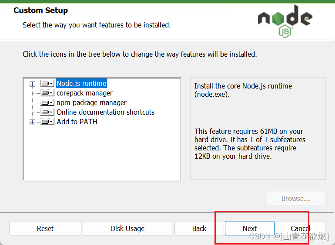The width and height of the screenshot is (335, 245).
Task: Click the greyed-out Browse button
Action: [296, 198]
